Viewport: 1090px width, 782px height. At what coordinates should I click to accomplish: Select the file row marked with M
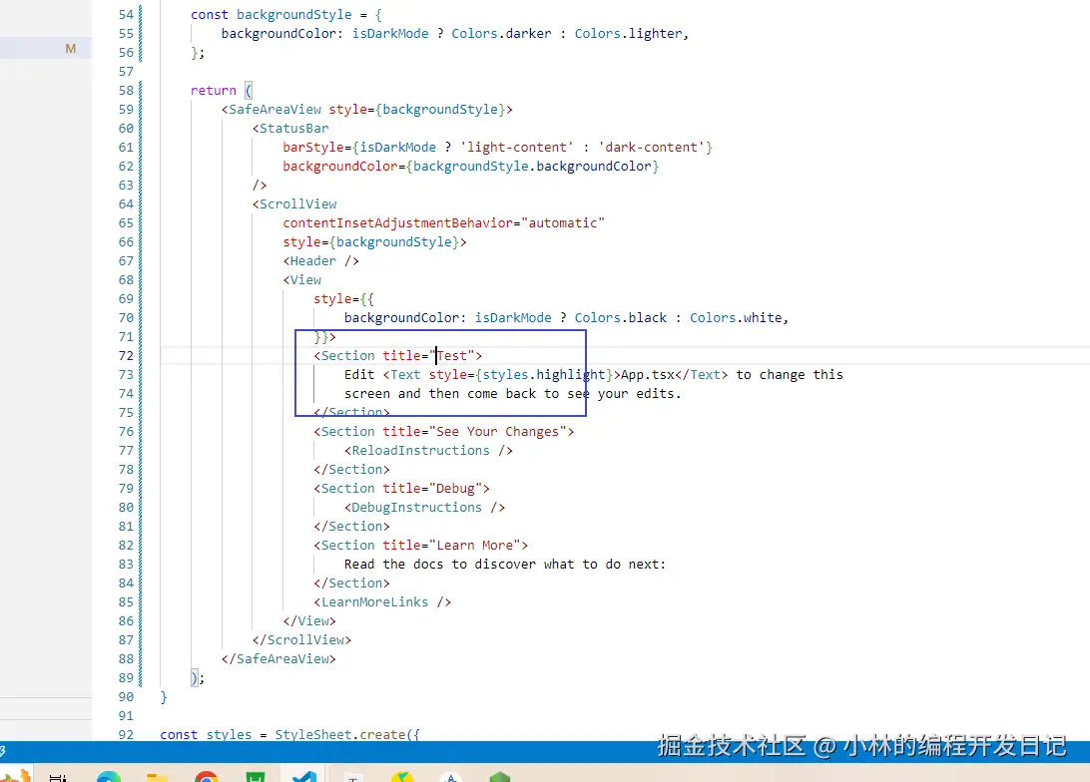(x=46, y=48)
